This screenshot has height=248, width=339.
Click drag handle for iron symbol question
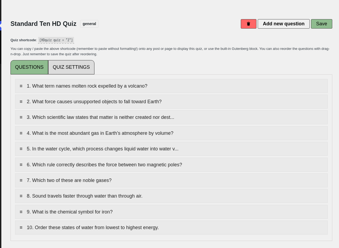coord(21,212)
